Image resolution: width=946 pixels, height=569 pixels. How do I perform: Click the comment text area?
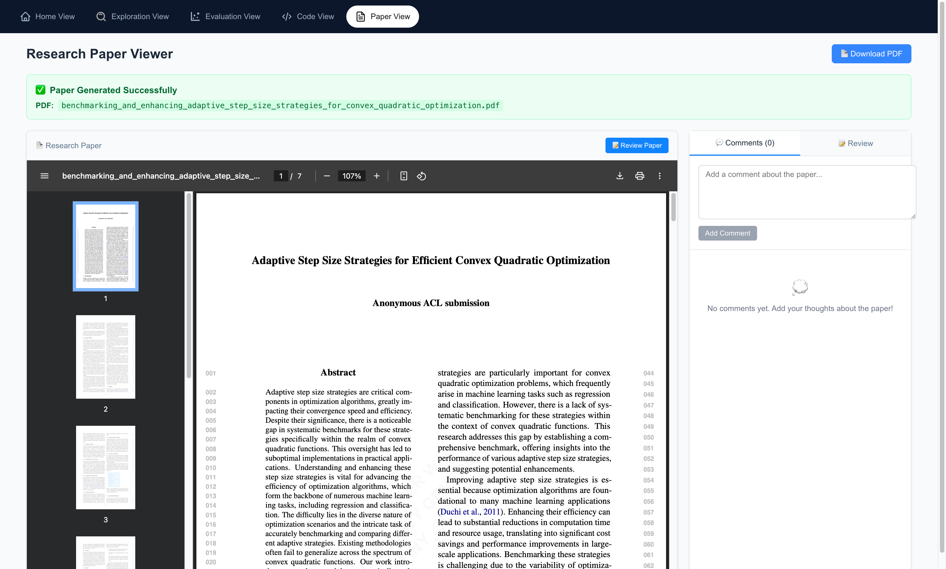(x=807, y=192)
